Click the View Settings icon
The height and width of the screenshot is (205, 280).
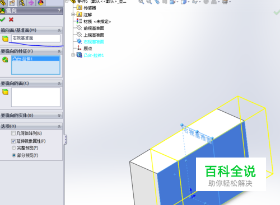point(225,2)
